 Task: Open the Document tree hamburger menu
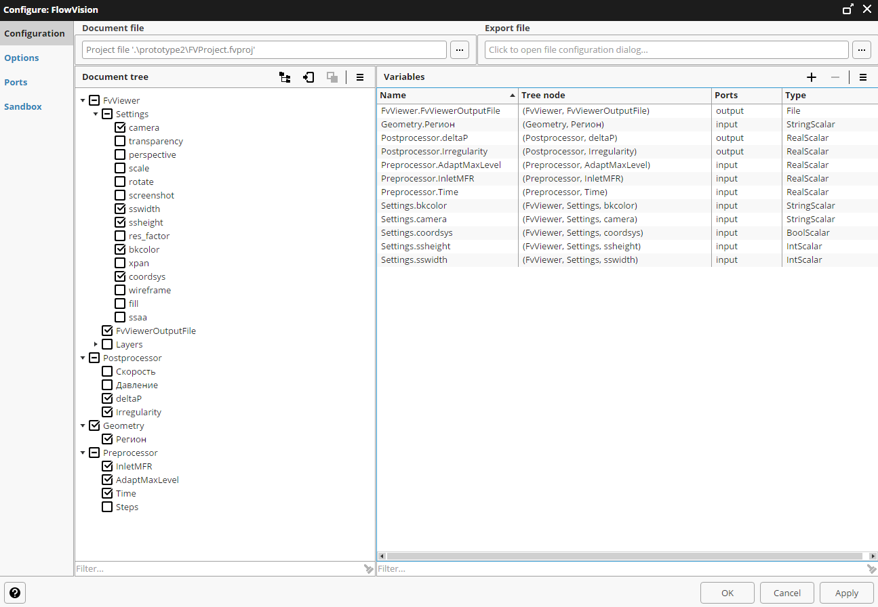coord(360,77)
